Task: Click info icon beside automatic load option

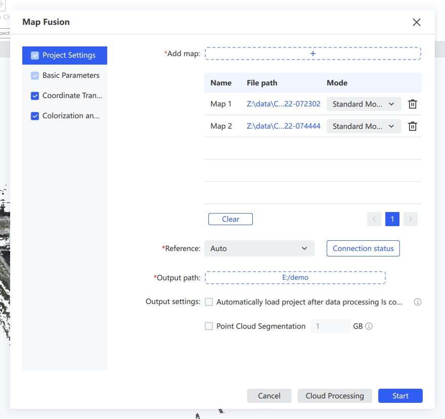Action: (418, 302)
